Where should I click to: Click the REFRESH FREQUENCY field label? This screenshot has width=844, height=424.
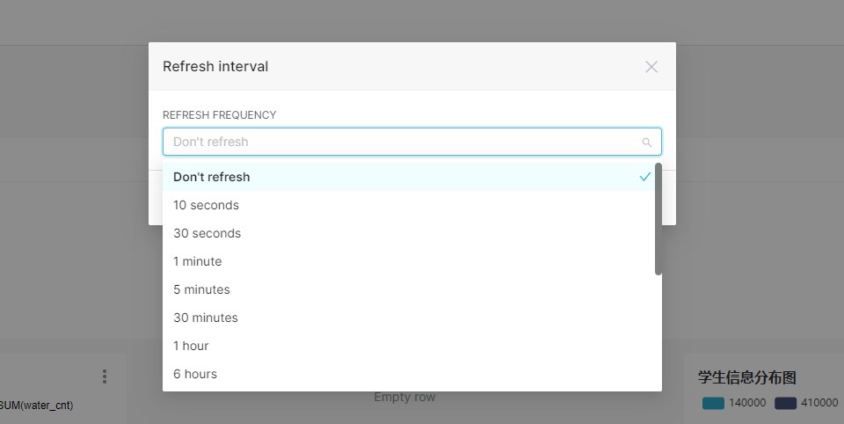pyautogui.click(x=220, y=115)
